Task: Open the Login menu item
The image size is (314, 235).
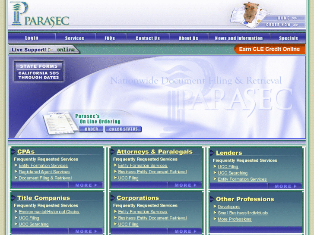Action: coord(32,38)
